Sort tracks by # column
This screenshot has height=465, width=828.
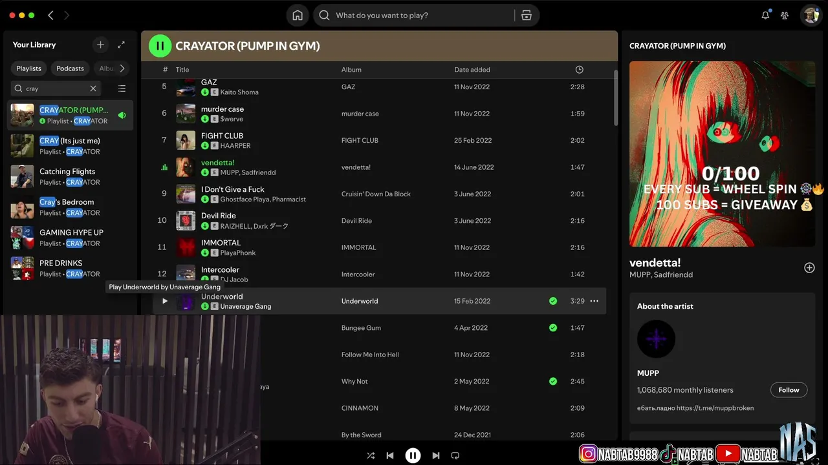click(x=165, y=70)
